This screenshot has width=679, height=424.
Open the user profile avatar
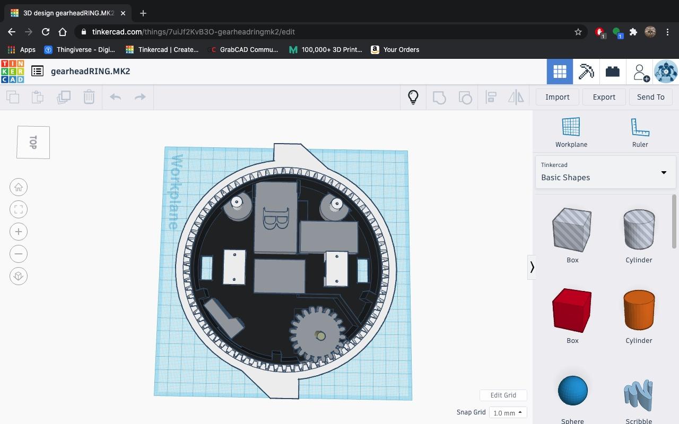pyautogui.click(x=665, y=72)
